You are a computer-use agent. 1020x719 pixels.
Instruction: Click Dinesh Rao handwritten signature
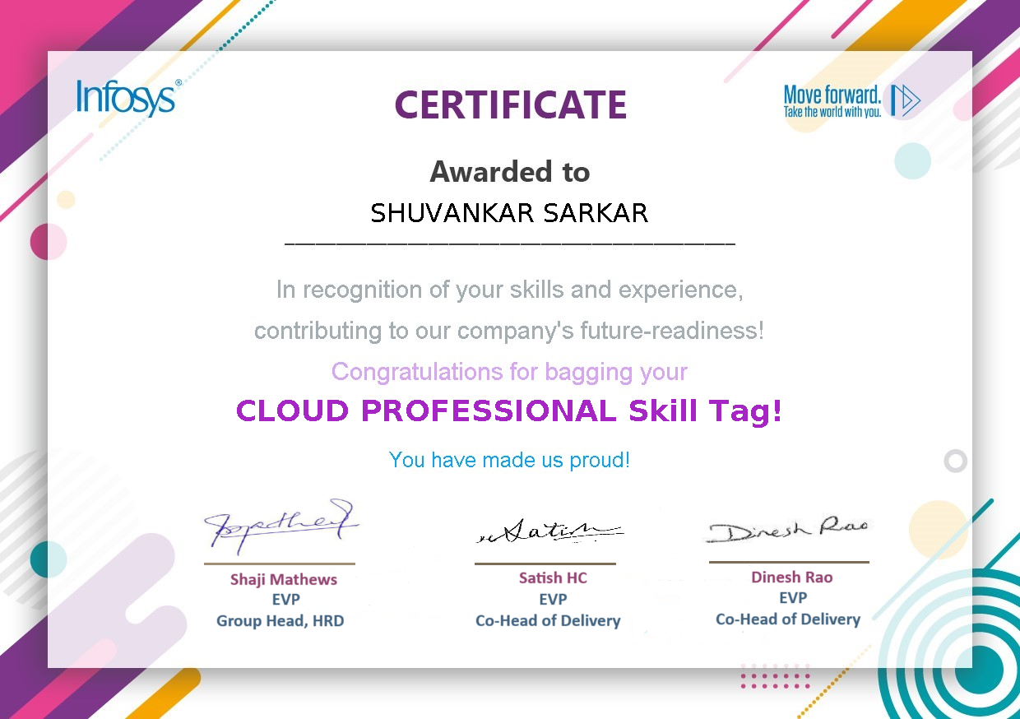coord(787,529)
